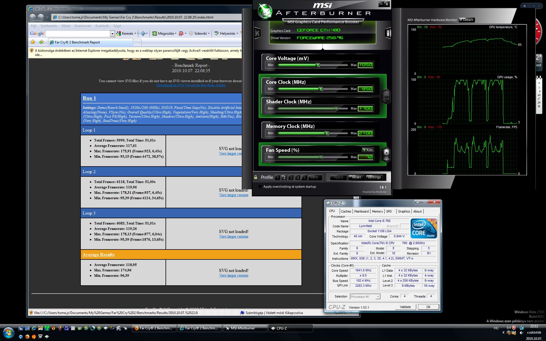Open the Windows Start orb

[x=8, y=332]
